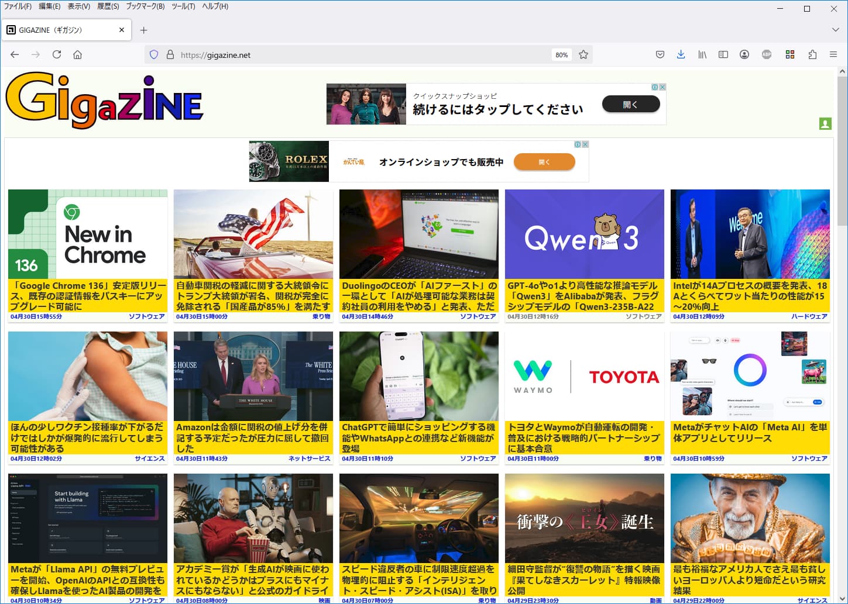
Task: Click ネットサービス category under Amazon article
Action: pos(310,458)
